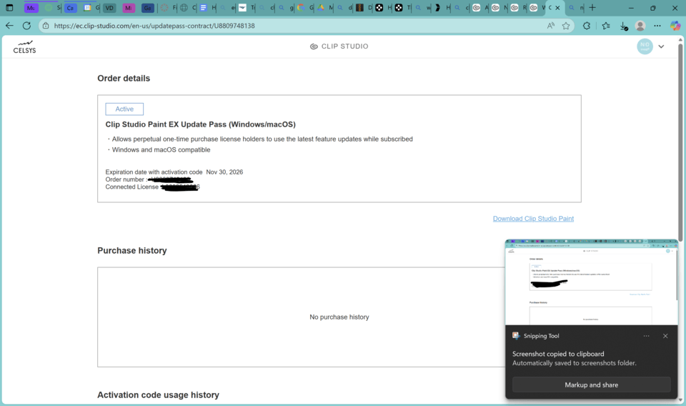Open a new browser tab

(592, 8)
